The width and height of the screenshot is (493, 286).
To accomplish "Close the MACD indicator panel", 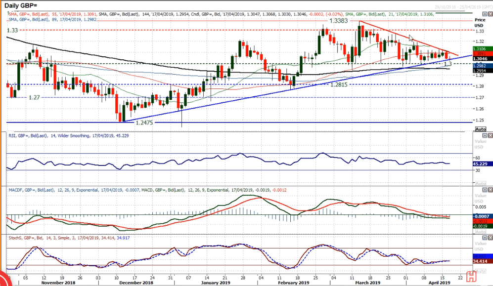I will click(x=490, y=190).
